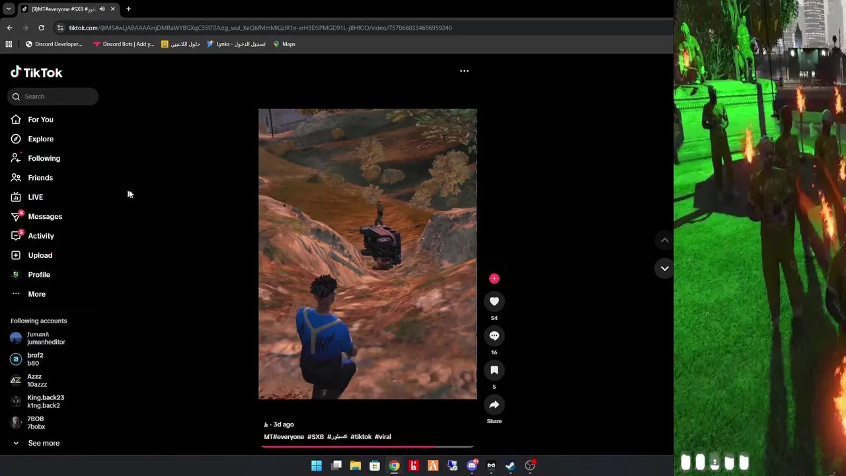This screenshot has height=476, width=846.
Task: Open Discord from the taskbar
Action: [472, 465]
